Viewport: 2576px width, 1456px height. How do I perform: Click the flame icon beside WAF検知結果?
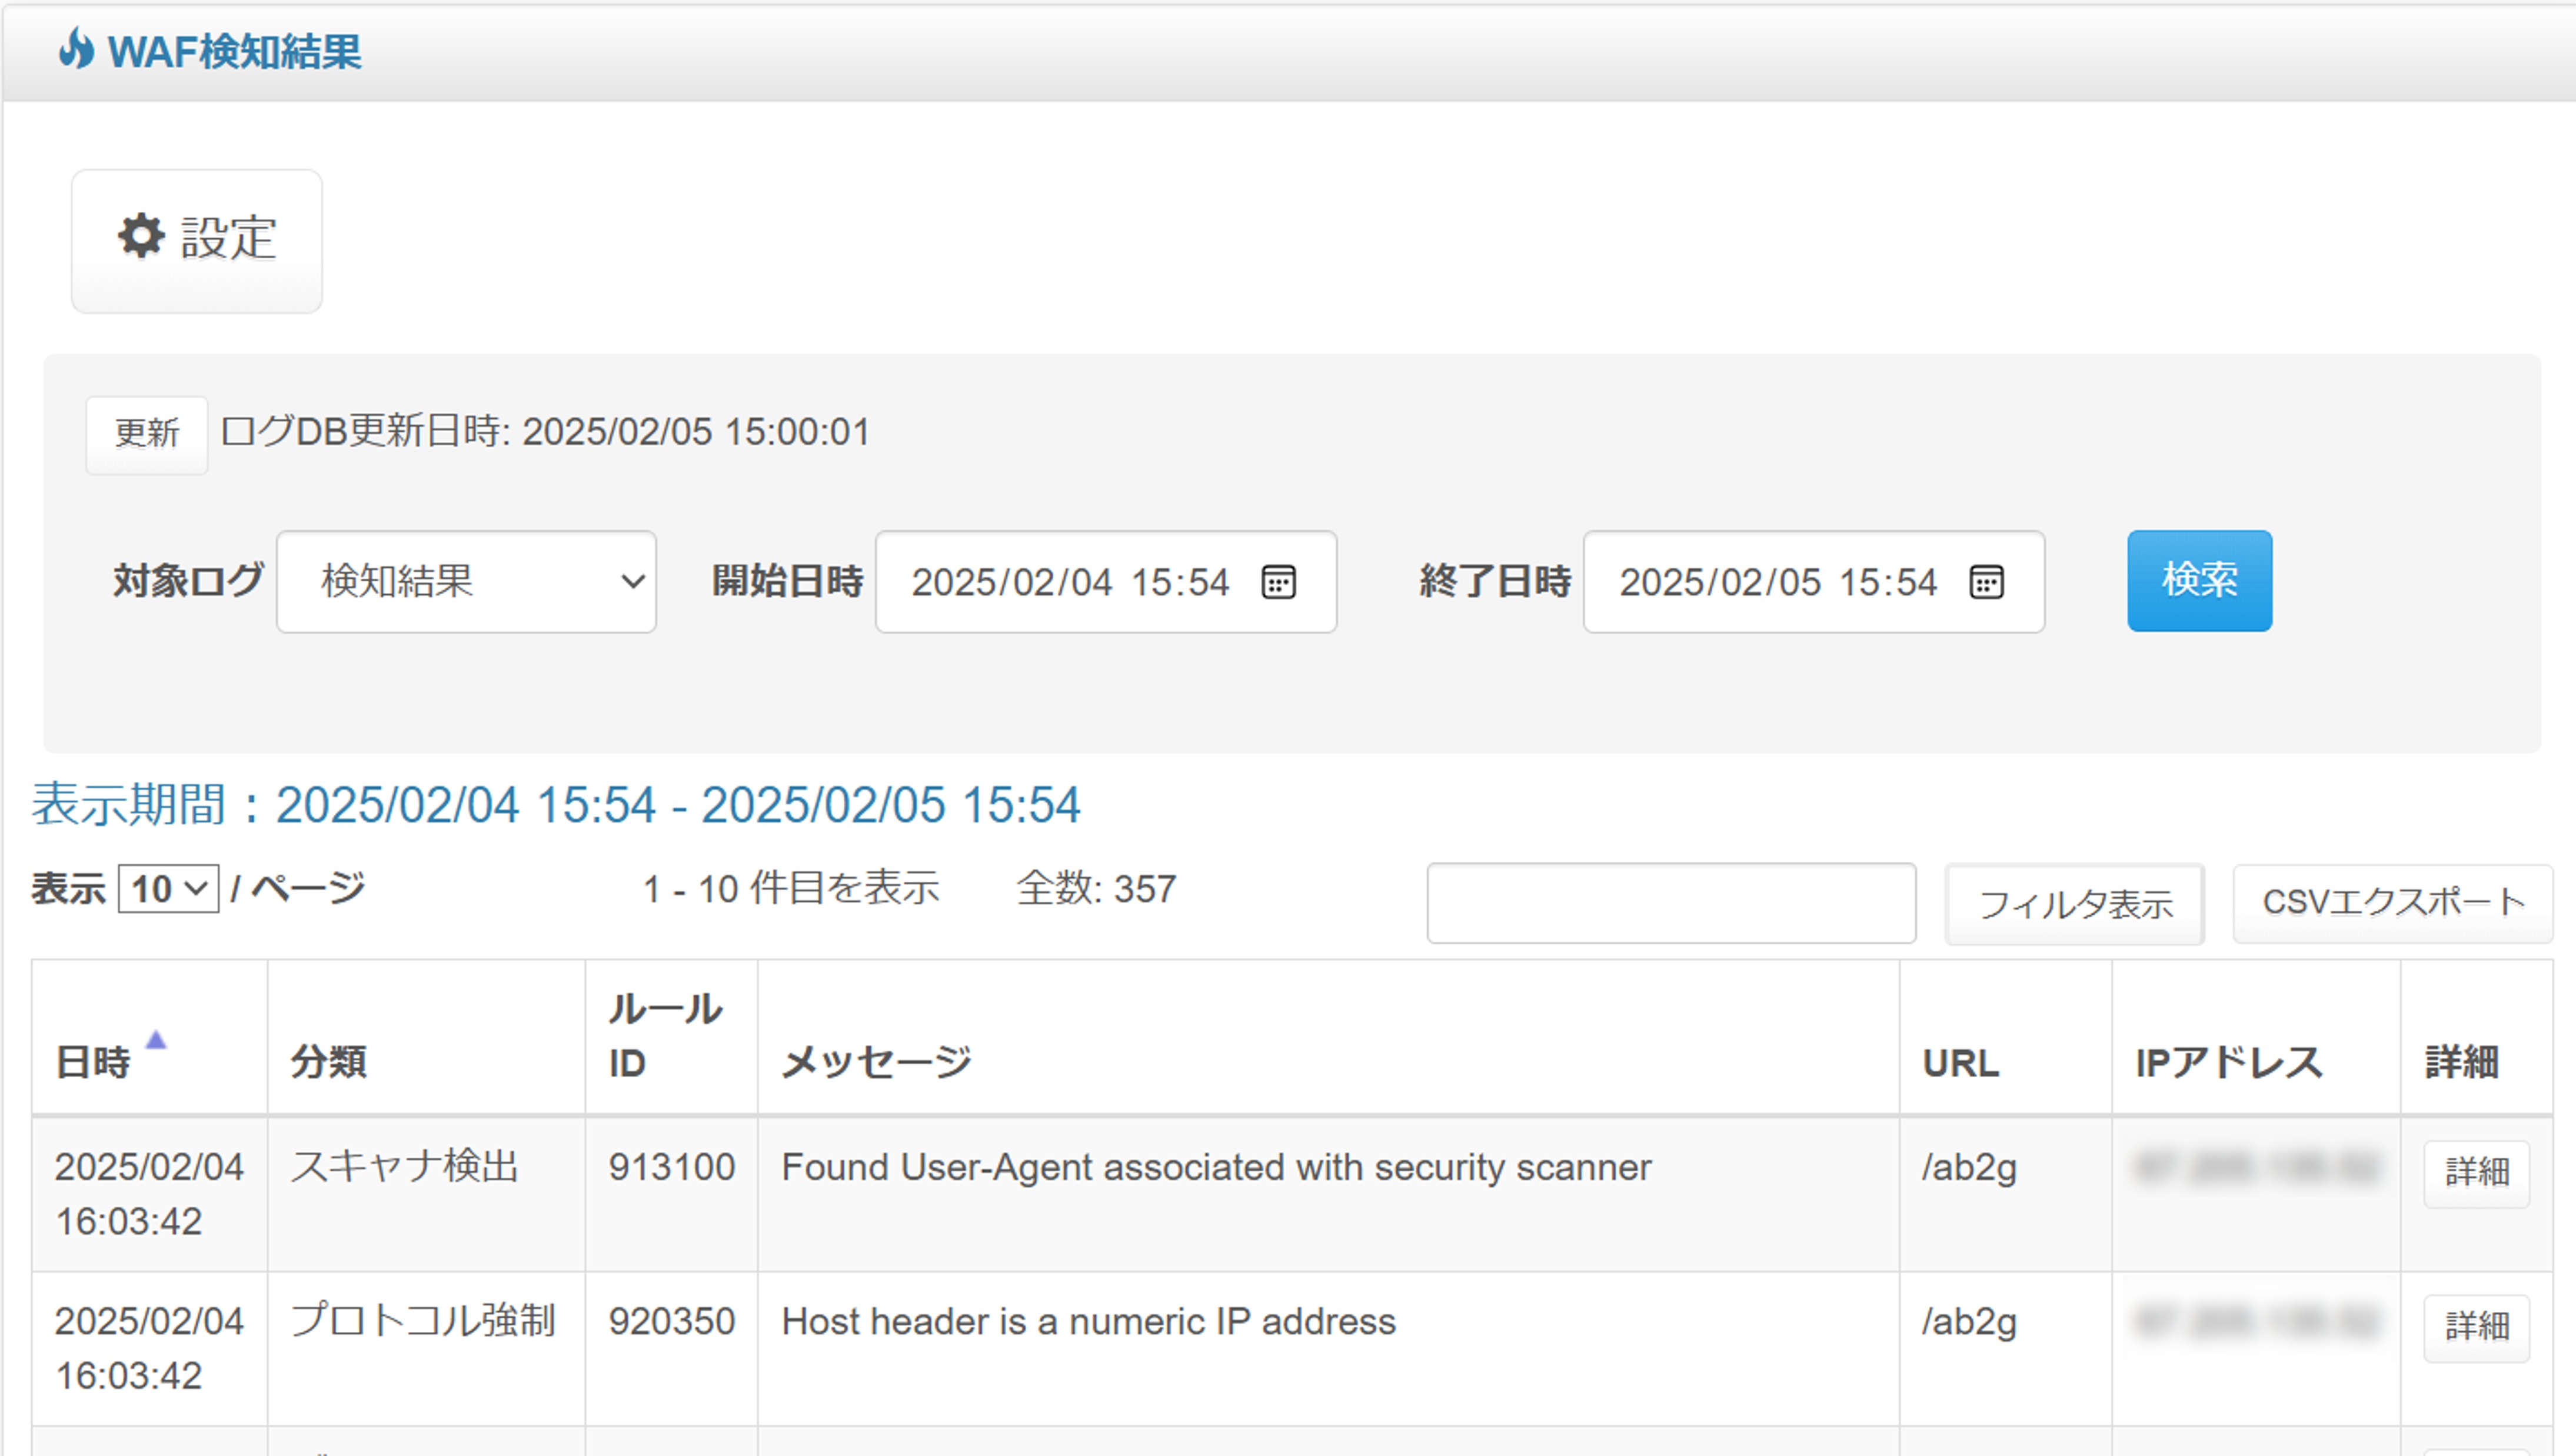click(76, 48)
